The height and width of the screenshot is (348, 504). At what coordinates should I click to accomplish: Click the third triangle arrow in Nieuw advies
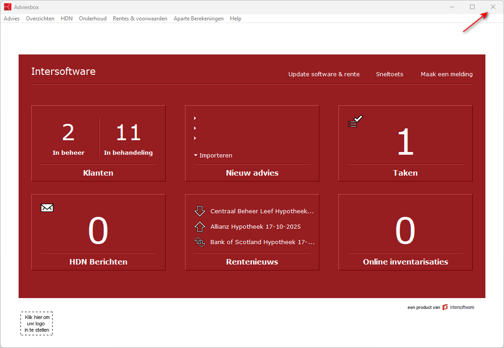point(195,138)
